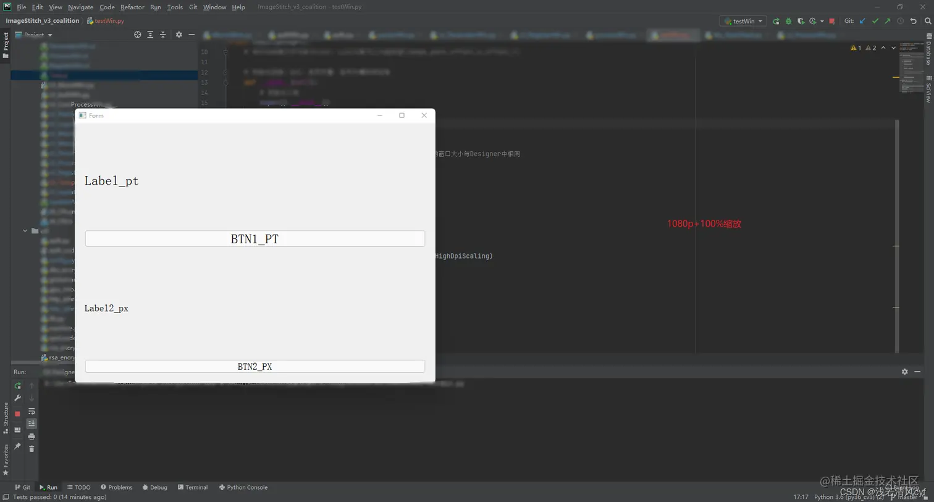This screenshot has height=502, width=934.
Task: Open the Python 3.6 interpreter selector in status bar
Action: [849, 497]
